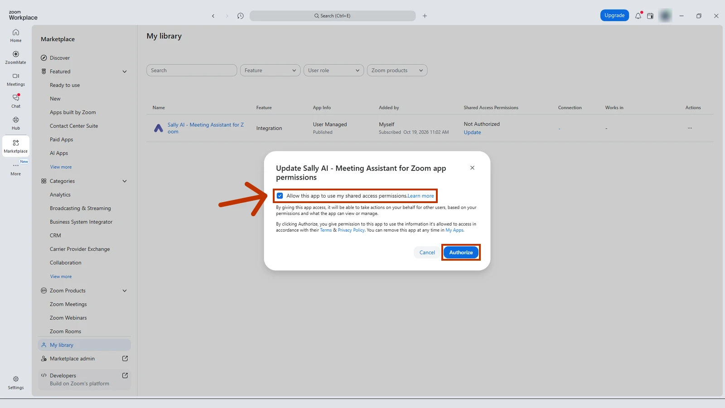Collapse the Featured section
The width and height of the screenshot is (725, 408).
point(125,72)
